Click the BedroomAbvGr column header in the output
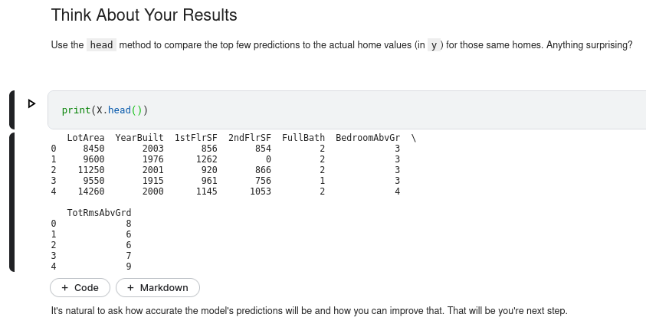Screen dimensions: 646x324 coord(368,138)
